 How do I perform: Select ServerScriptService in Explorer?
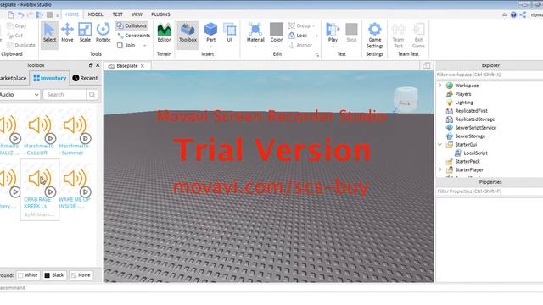(475, 128)
